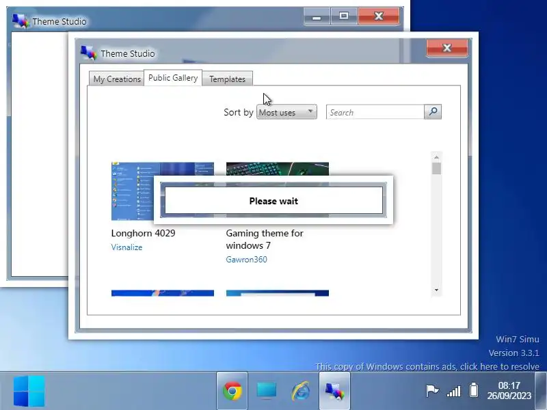Open the Sort by Most uses dropdown
Screen dimensions: 547x410
click(x=286, y=112)
